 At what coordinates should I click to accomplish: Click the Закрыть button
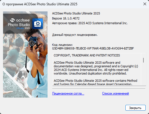pyautogui.click(x=135, y=108)
